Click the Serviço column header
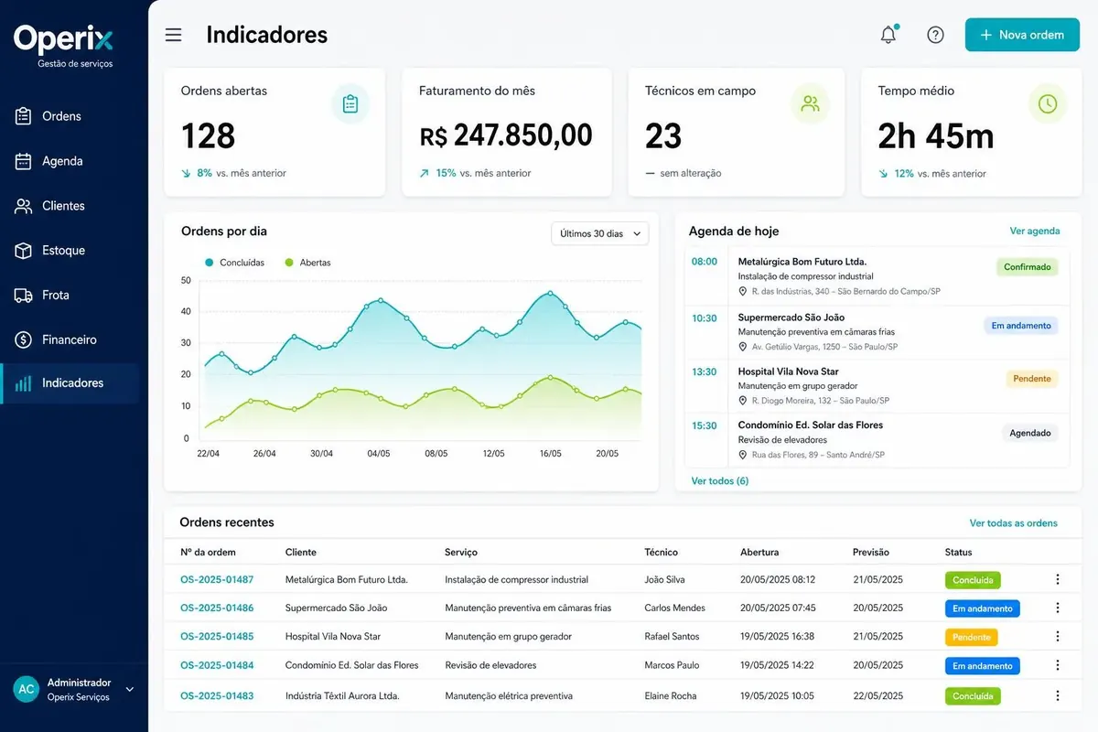The width and height of the screenshot is (1098, 732). 461,552
